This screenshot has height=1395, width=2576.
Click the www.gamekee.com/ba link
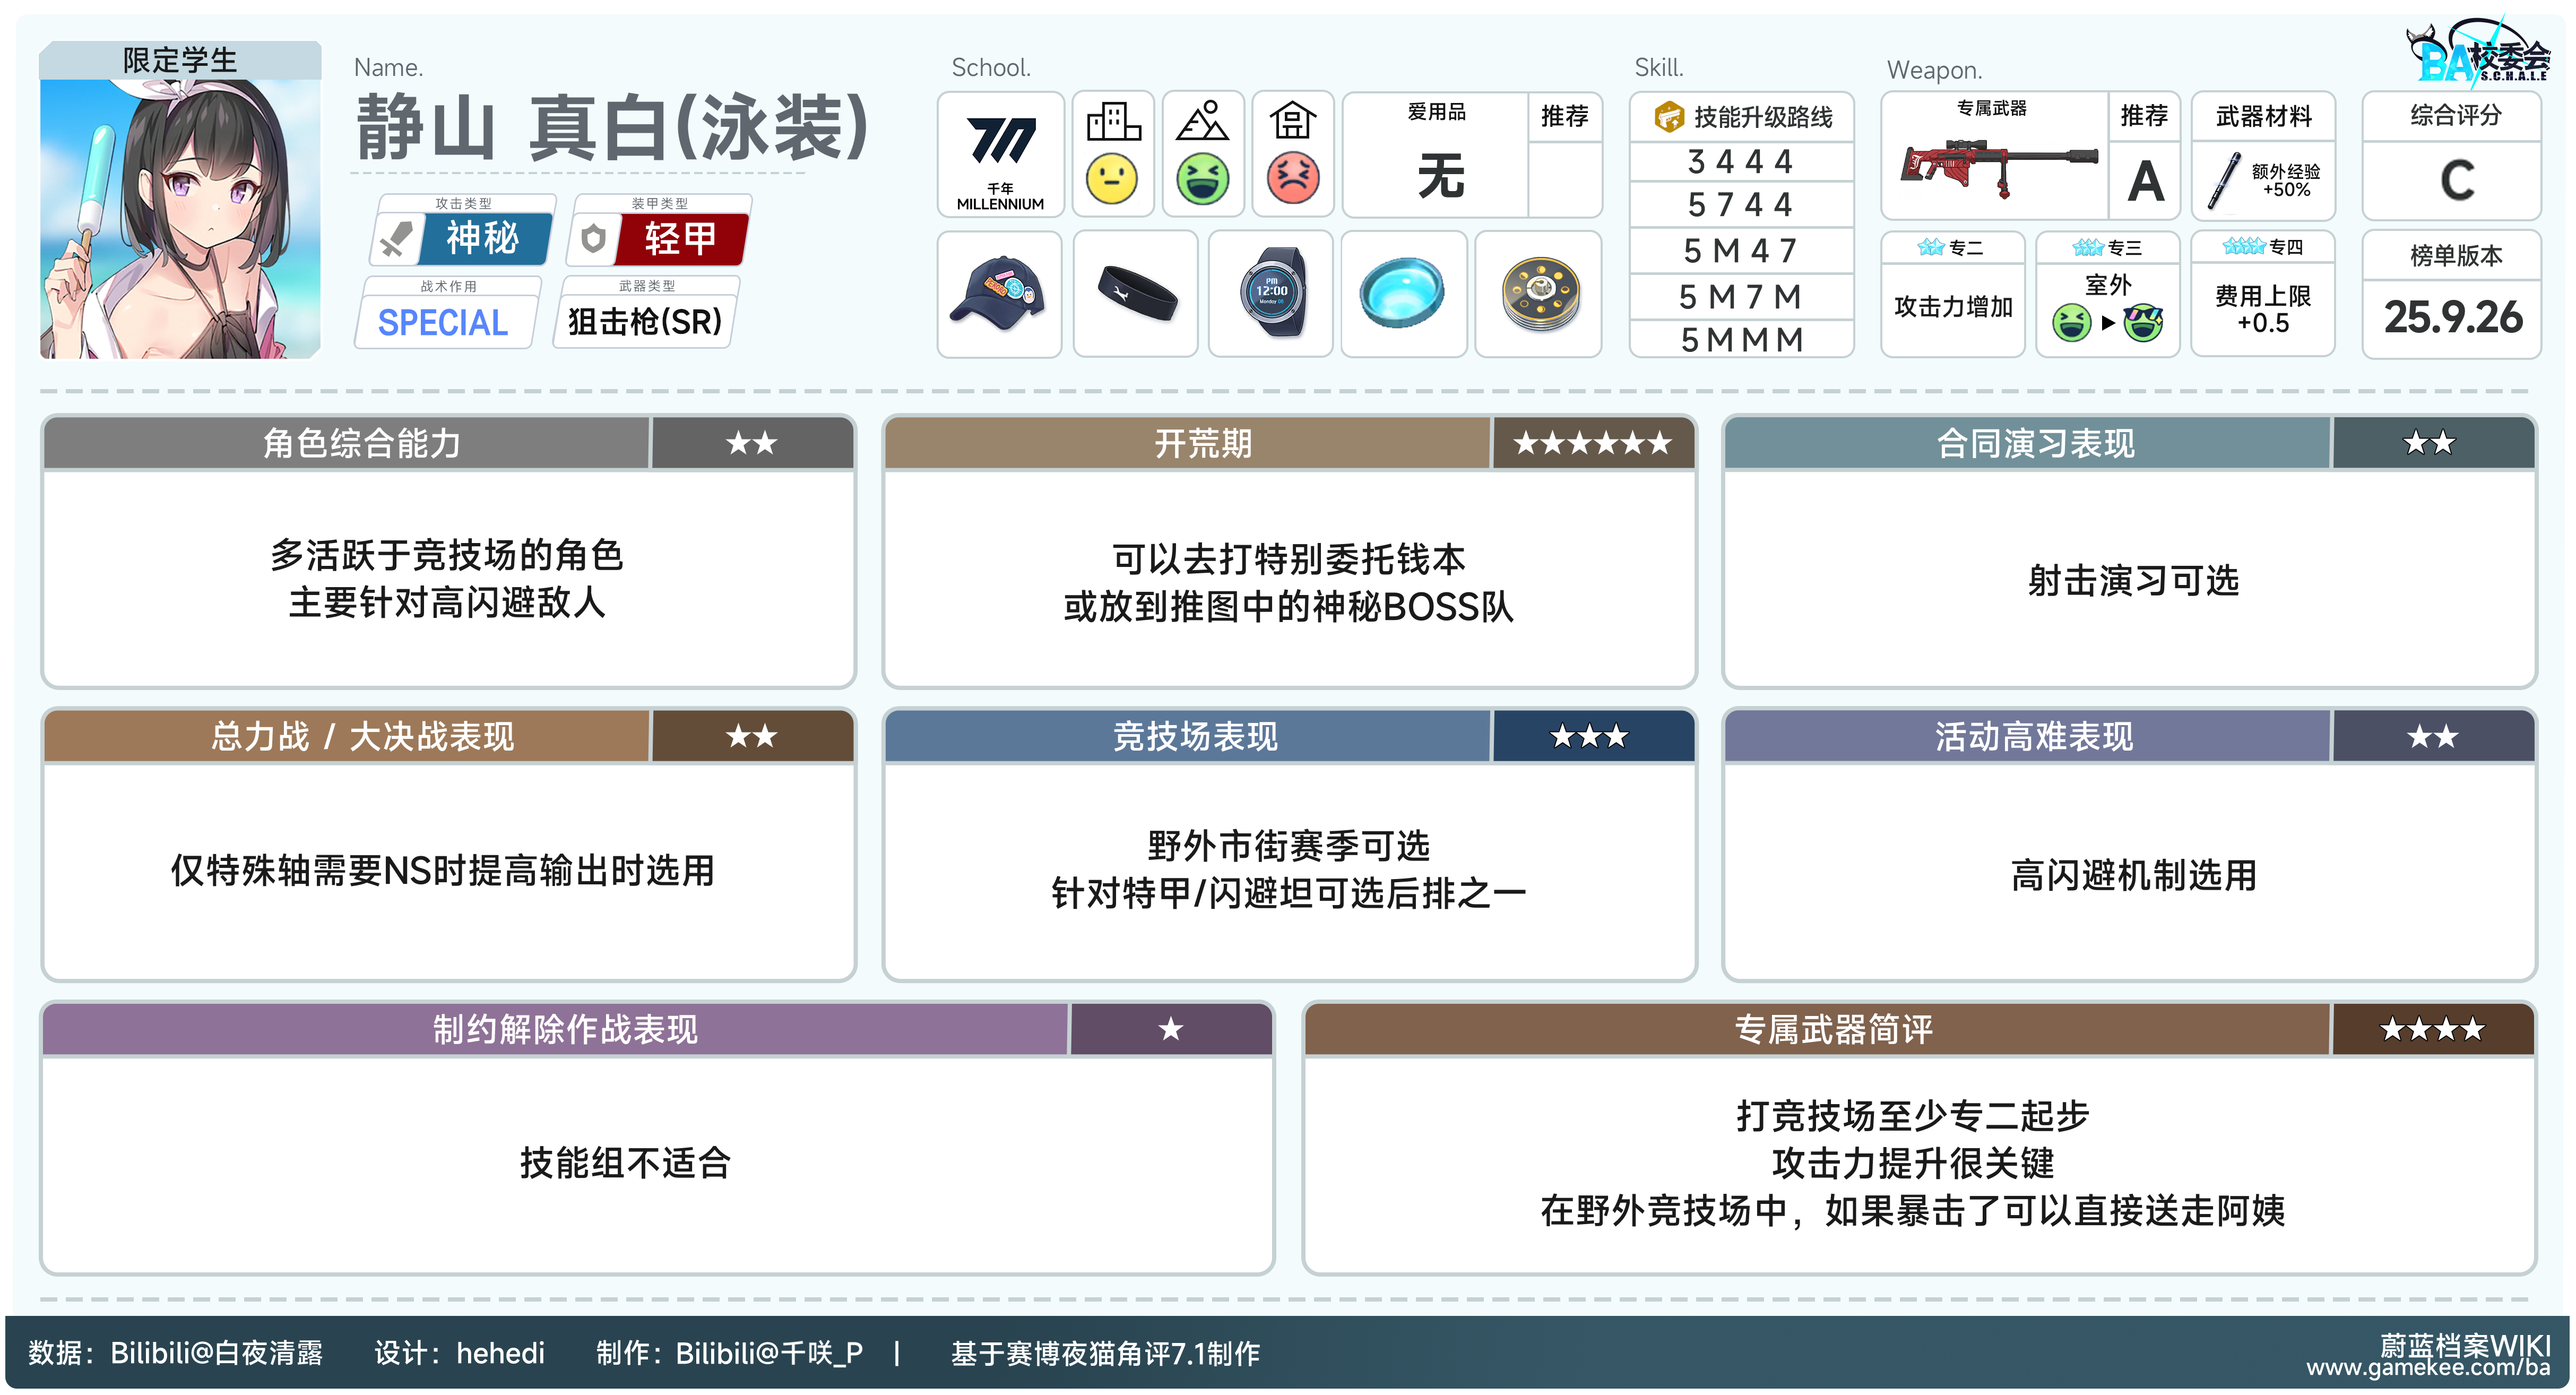(2428, 1369)
